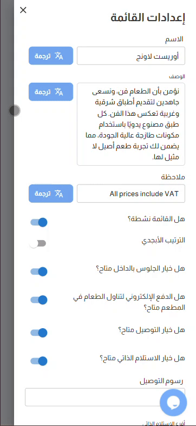Disable الدفع الإلكتروني لتناول الطعام switch
Viewport: 196px width, 426px height.
(39, 300)
